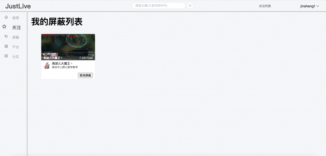Click the viewer count person icon on thumbnail
The height and width of the screenshot is (156, 326).
80,58
